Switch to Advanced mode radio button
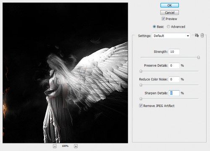 point(168,26)
